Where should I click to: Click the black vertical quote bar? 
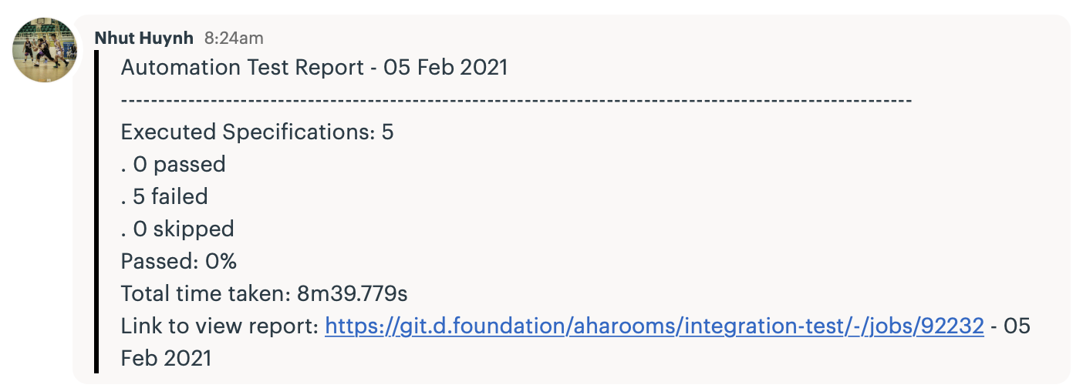pos(97,212)
